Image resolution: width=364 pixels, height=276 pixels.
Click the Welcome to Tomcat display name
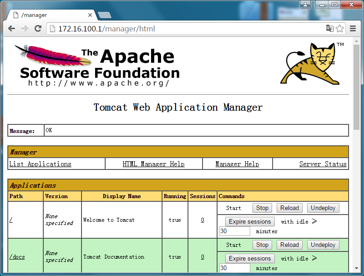point(109,220)
